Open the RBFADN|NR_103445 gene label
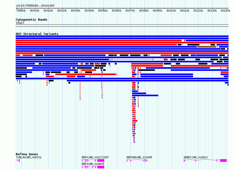 click(x=139, y=157)
